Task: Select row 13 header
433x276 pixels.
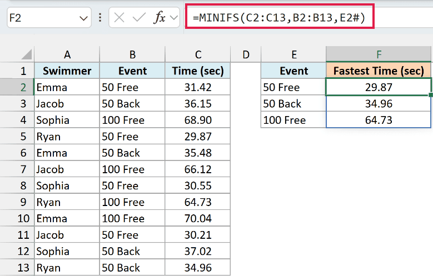Action: point(17,268)
